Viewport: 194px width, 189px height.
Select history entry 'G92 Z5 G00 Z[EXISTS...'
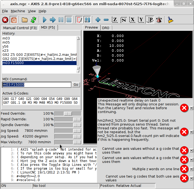39,55
